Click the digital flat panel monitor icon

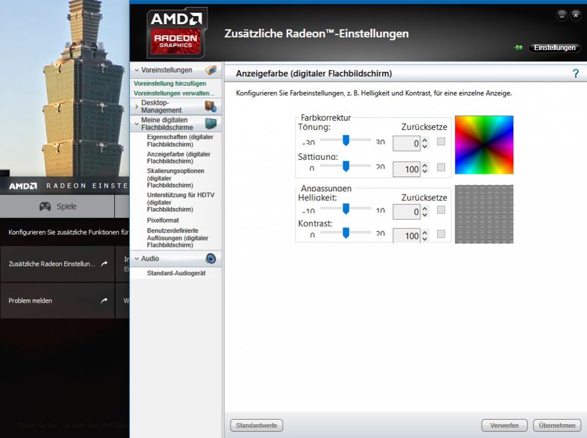[x=211, y=123]
